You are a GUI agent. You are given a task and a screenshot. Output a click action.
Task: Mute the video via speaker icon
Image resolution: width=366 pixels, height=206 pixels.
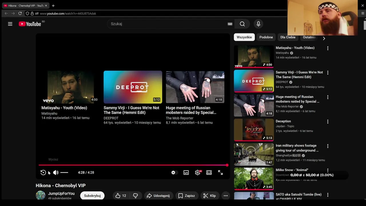click(56, 173)
